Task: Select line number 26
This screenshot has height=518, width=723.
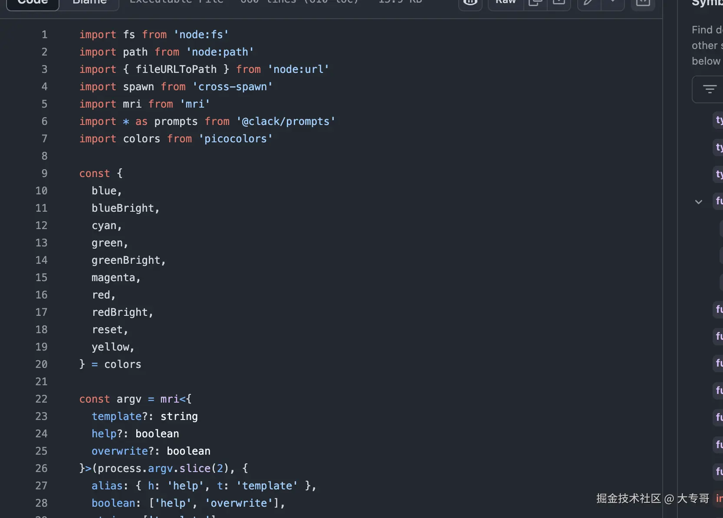Action: [41, 469]
